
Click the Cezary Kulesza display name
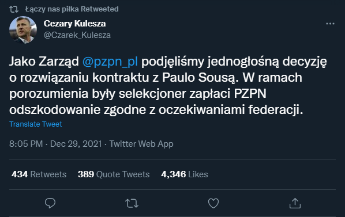(74, 24)
